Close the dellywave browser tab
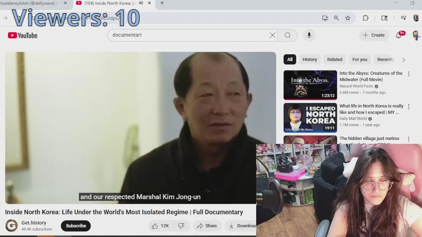The height and width of the screenshot is (237, 422). coord(65,3)
